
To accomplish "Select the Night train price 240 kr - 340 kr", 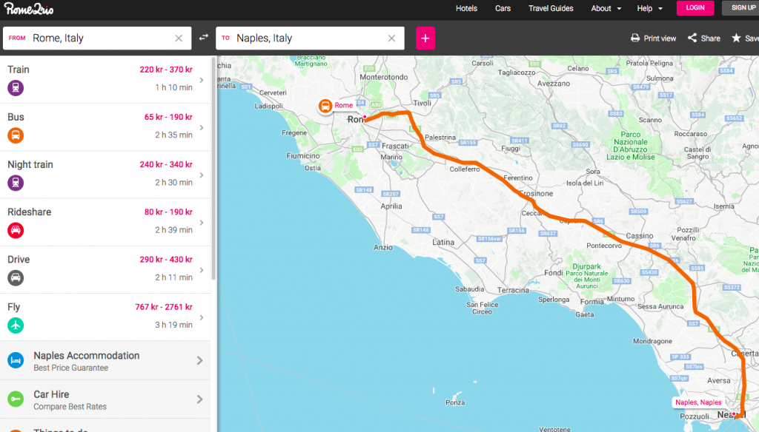I will point(166,164).
